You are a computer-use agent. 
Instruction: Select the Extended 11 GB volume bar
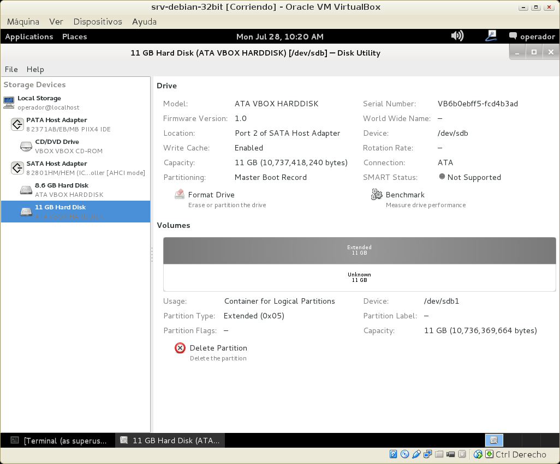pyautogui.click(x=359, y=251)
